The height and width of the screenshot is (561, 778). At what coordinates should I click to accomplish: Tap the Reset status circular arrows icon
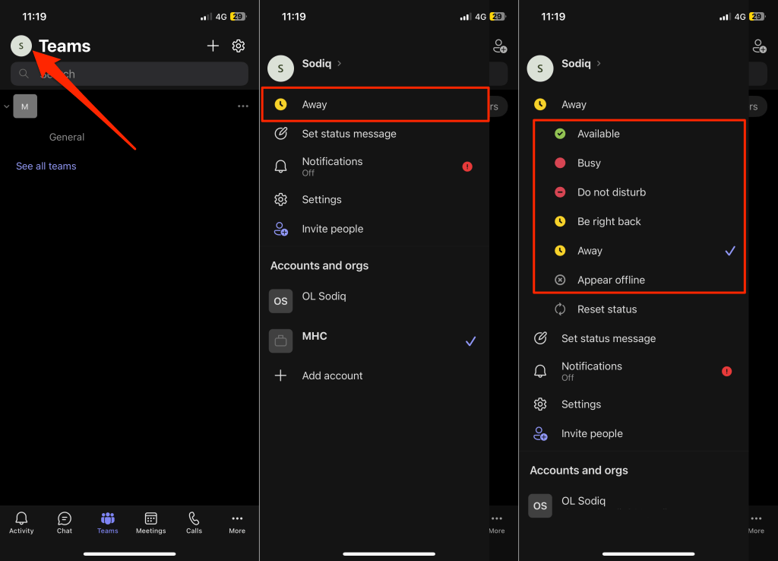point(560,309)
